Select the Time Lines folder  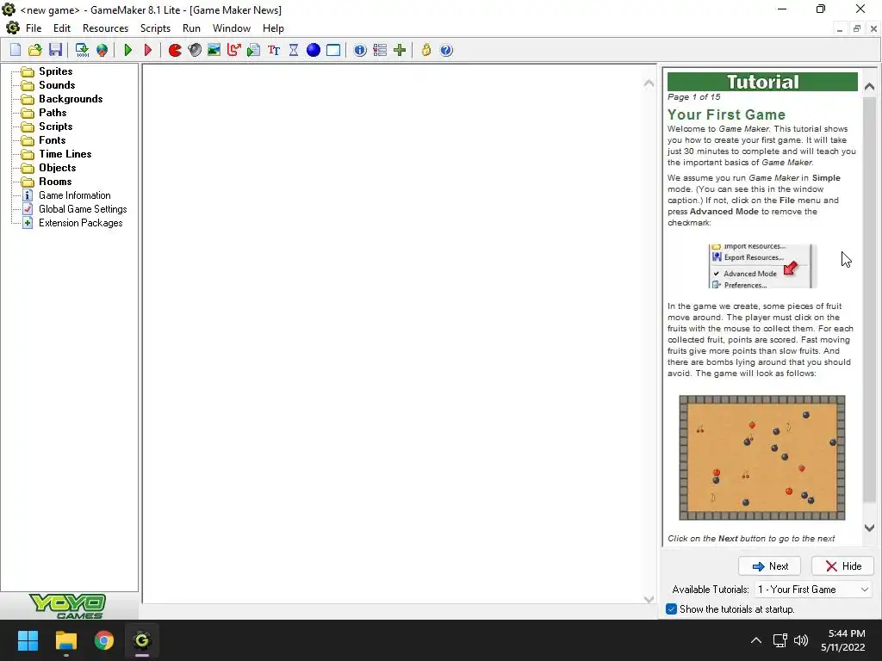coord(65,154)
